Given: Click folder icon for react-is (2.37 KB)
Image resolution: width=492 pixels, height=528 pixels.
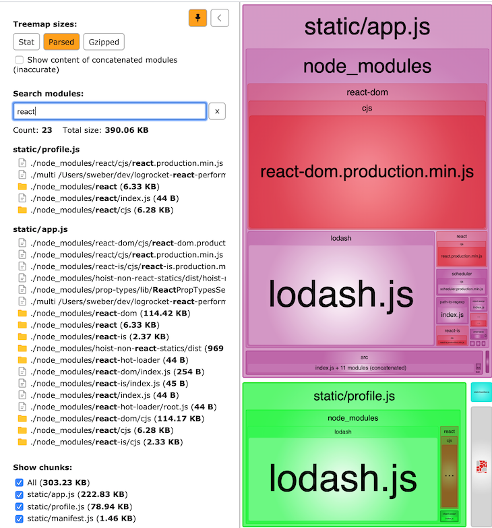Looking at the screenshot, I should pos(22,336).
